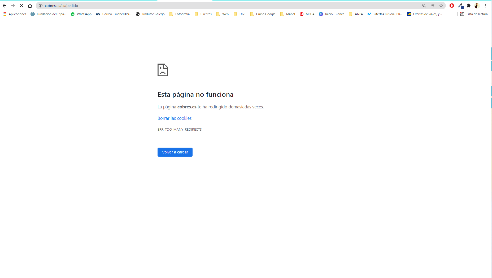Bookmark this page with the star
The height and width of the screenshot is (278, 492).
pyautogui.click(x=441, y=6)
